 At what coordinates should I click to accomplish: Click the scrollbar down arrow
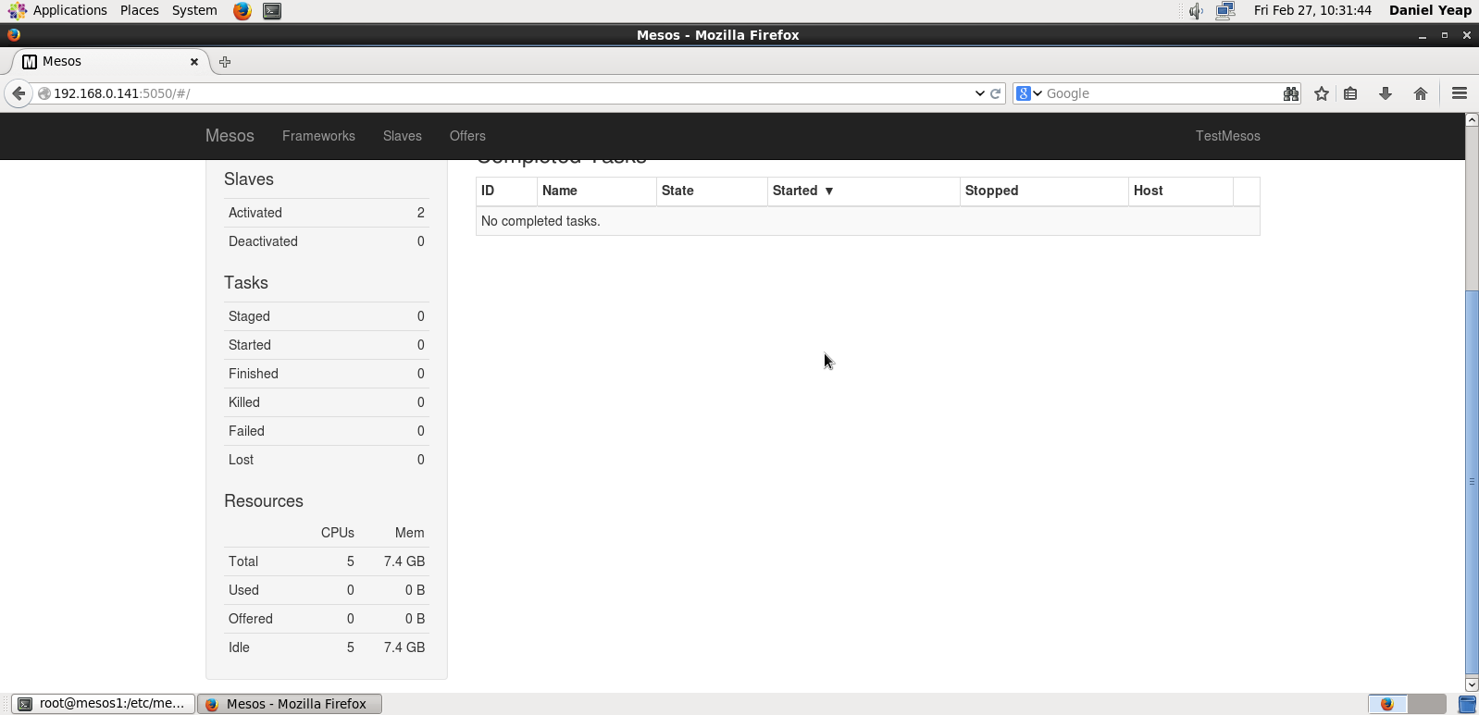pyautogui.click(x=1472, y=685)
